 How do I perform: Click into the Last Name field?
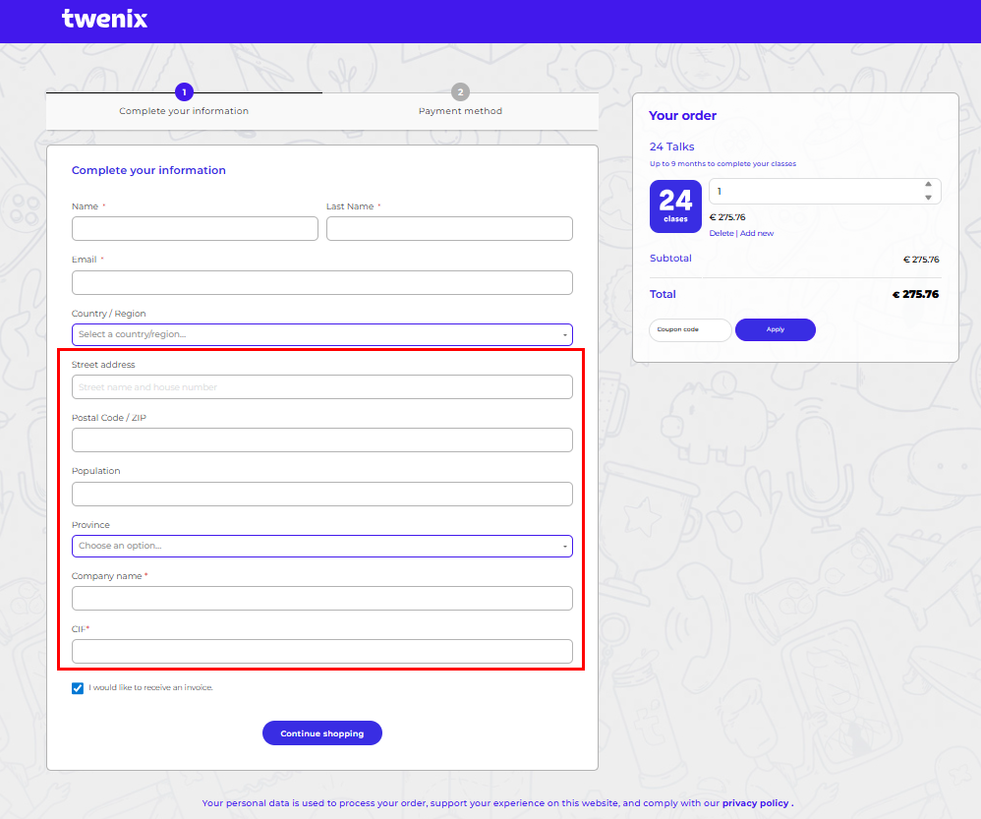(x=449, y=228)
